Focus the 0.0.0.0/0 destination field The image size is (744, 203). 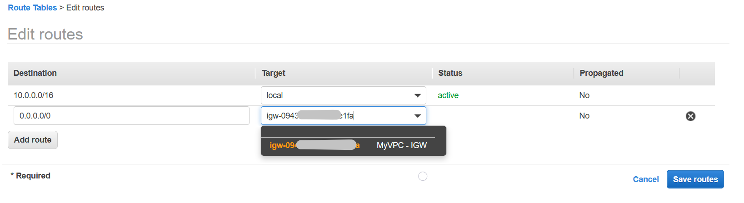coord(131,116)
